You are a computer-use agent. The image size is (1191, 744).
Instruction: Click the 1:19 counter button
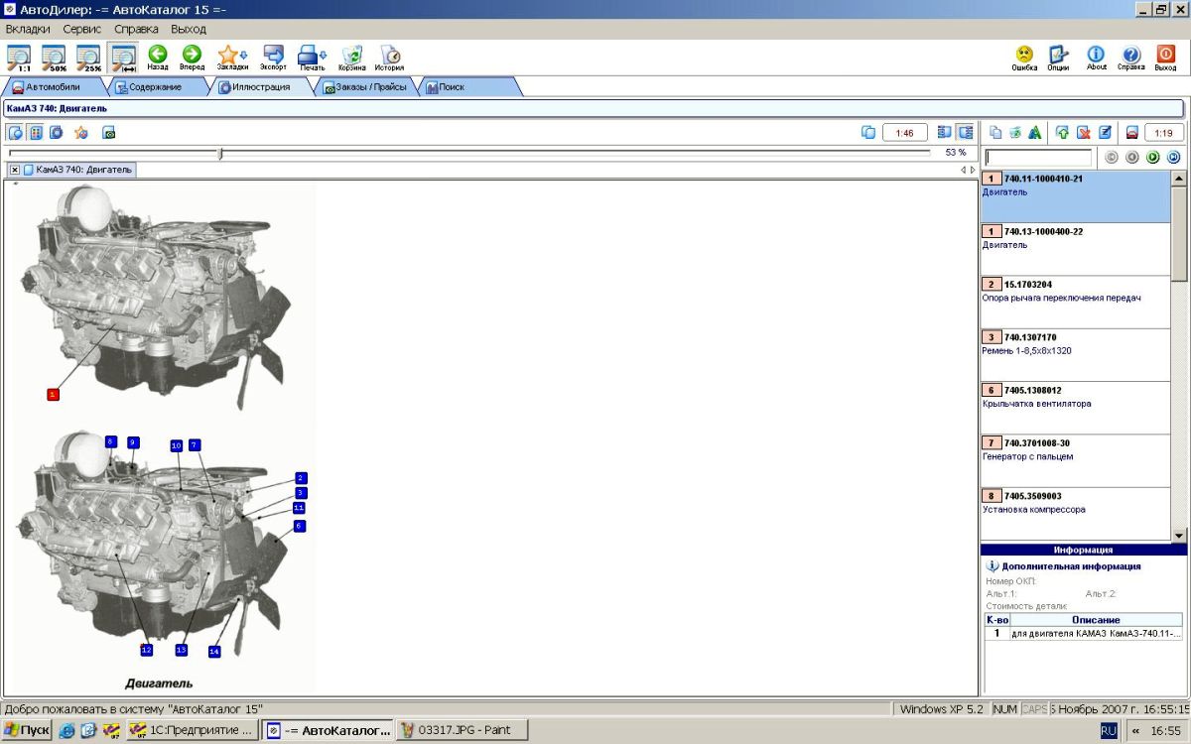(x=1164, y=132)
